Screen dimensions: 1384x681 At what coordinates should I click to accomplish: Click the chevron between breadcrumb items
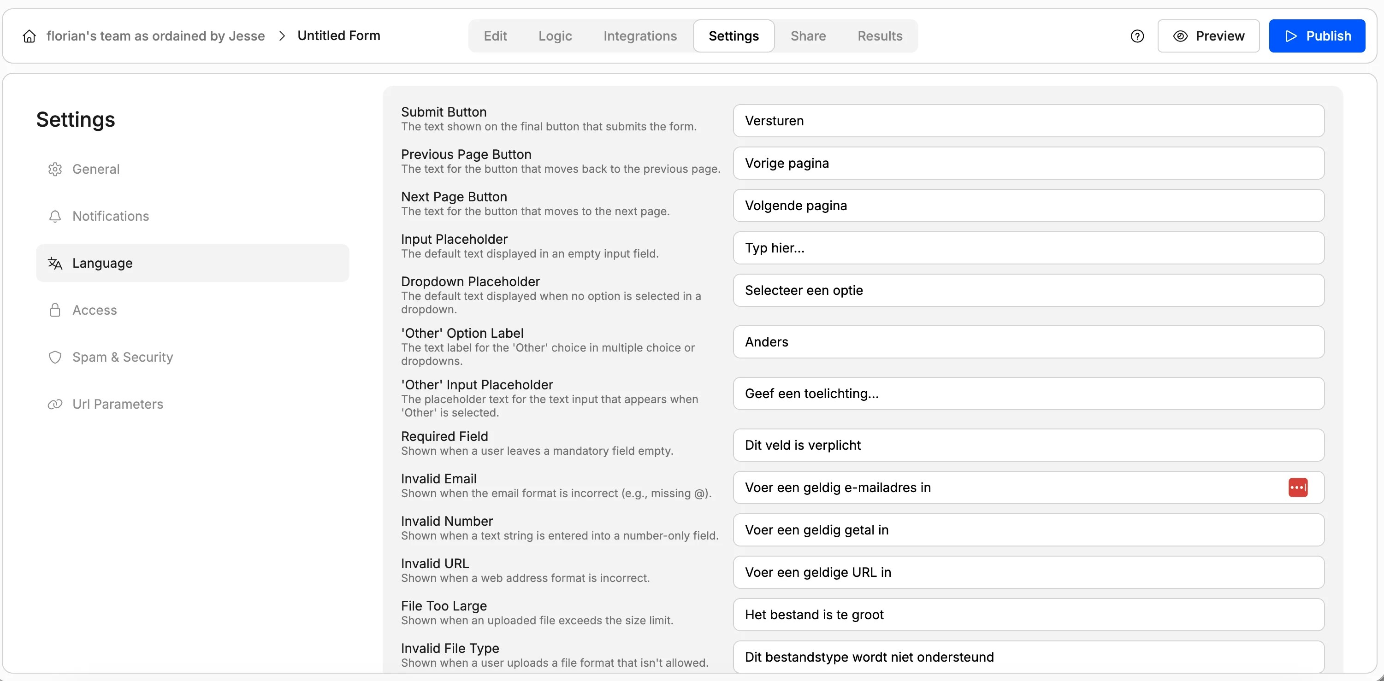coord(282,35)
